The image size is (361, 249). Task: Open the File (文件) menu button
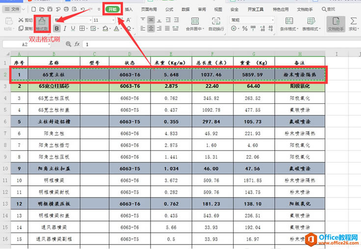click(14, 9)
